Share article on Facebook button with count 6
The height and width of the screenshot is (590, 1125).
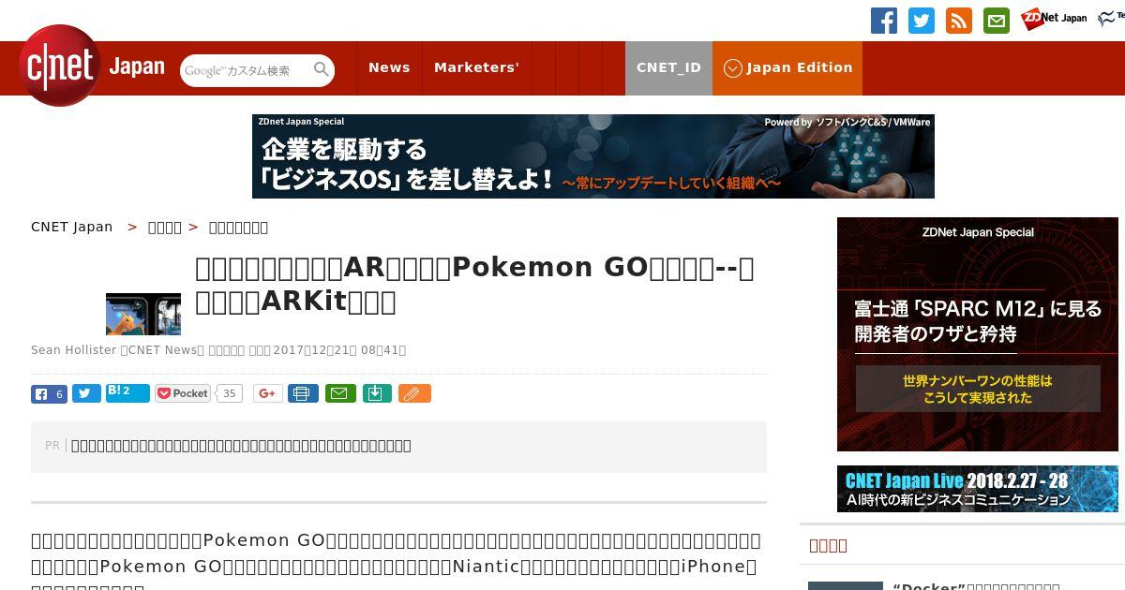(x=49, y=393)
